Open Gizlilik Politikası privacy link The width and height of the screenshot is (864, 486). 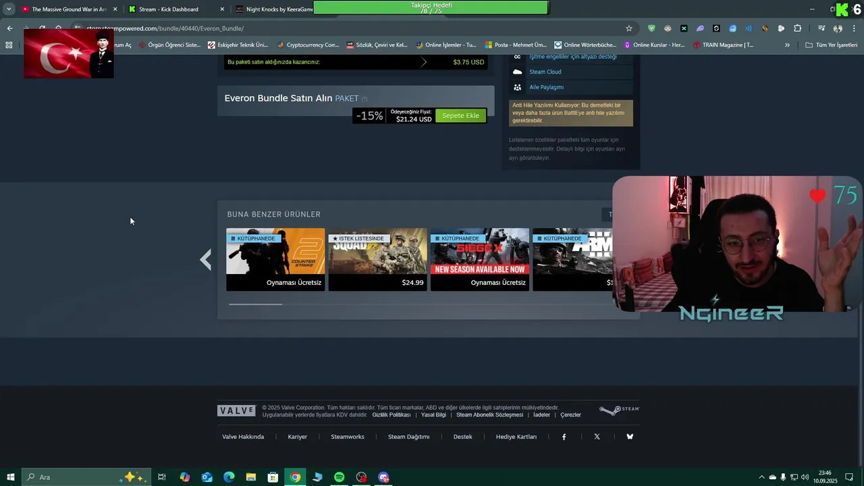[391, 415]
